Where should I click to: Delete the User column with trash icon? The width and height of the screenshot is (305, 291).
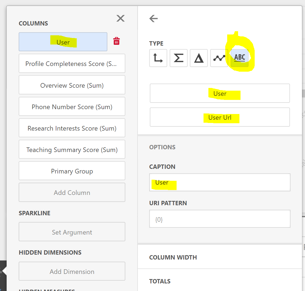116,41
